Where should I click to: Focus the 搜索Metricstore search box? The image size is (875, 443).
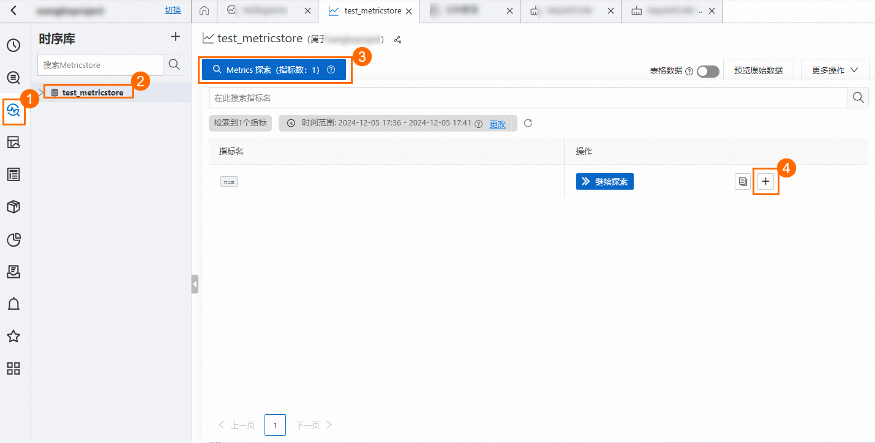point(100,64)
